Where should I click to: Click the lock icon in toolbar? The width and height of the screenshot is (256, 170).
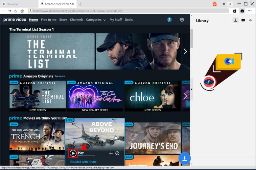(235, 11)
